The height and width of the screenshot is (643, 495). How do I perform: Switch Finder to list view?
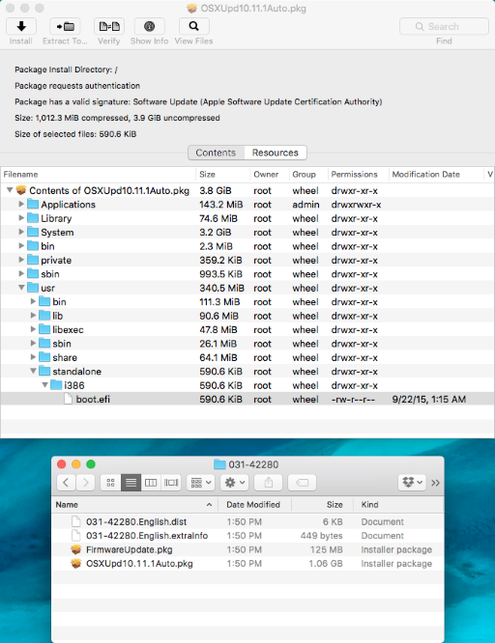pyautogui.click(x=131, y=483)
